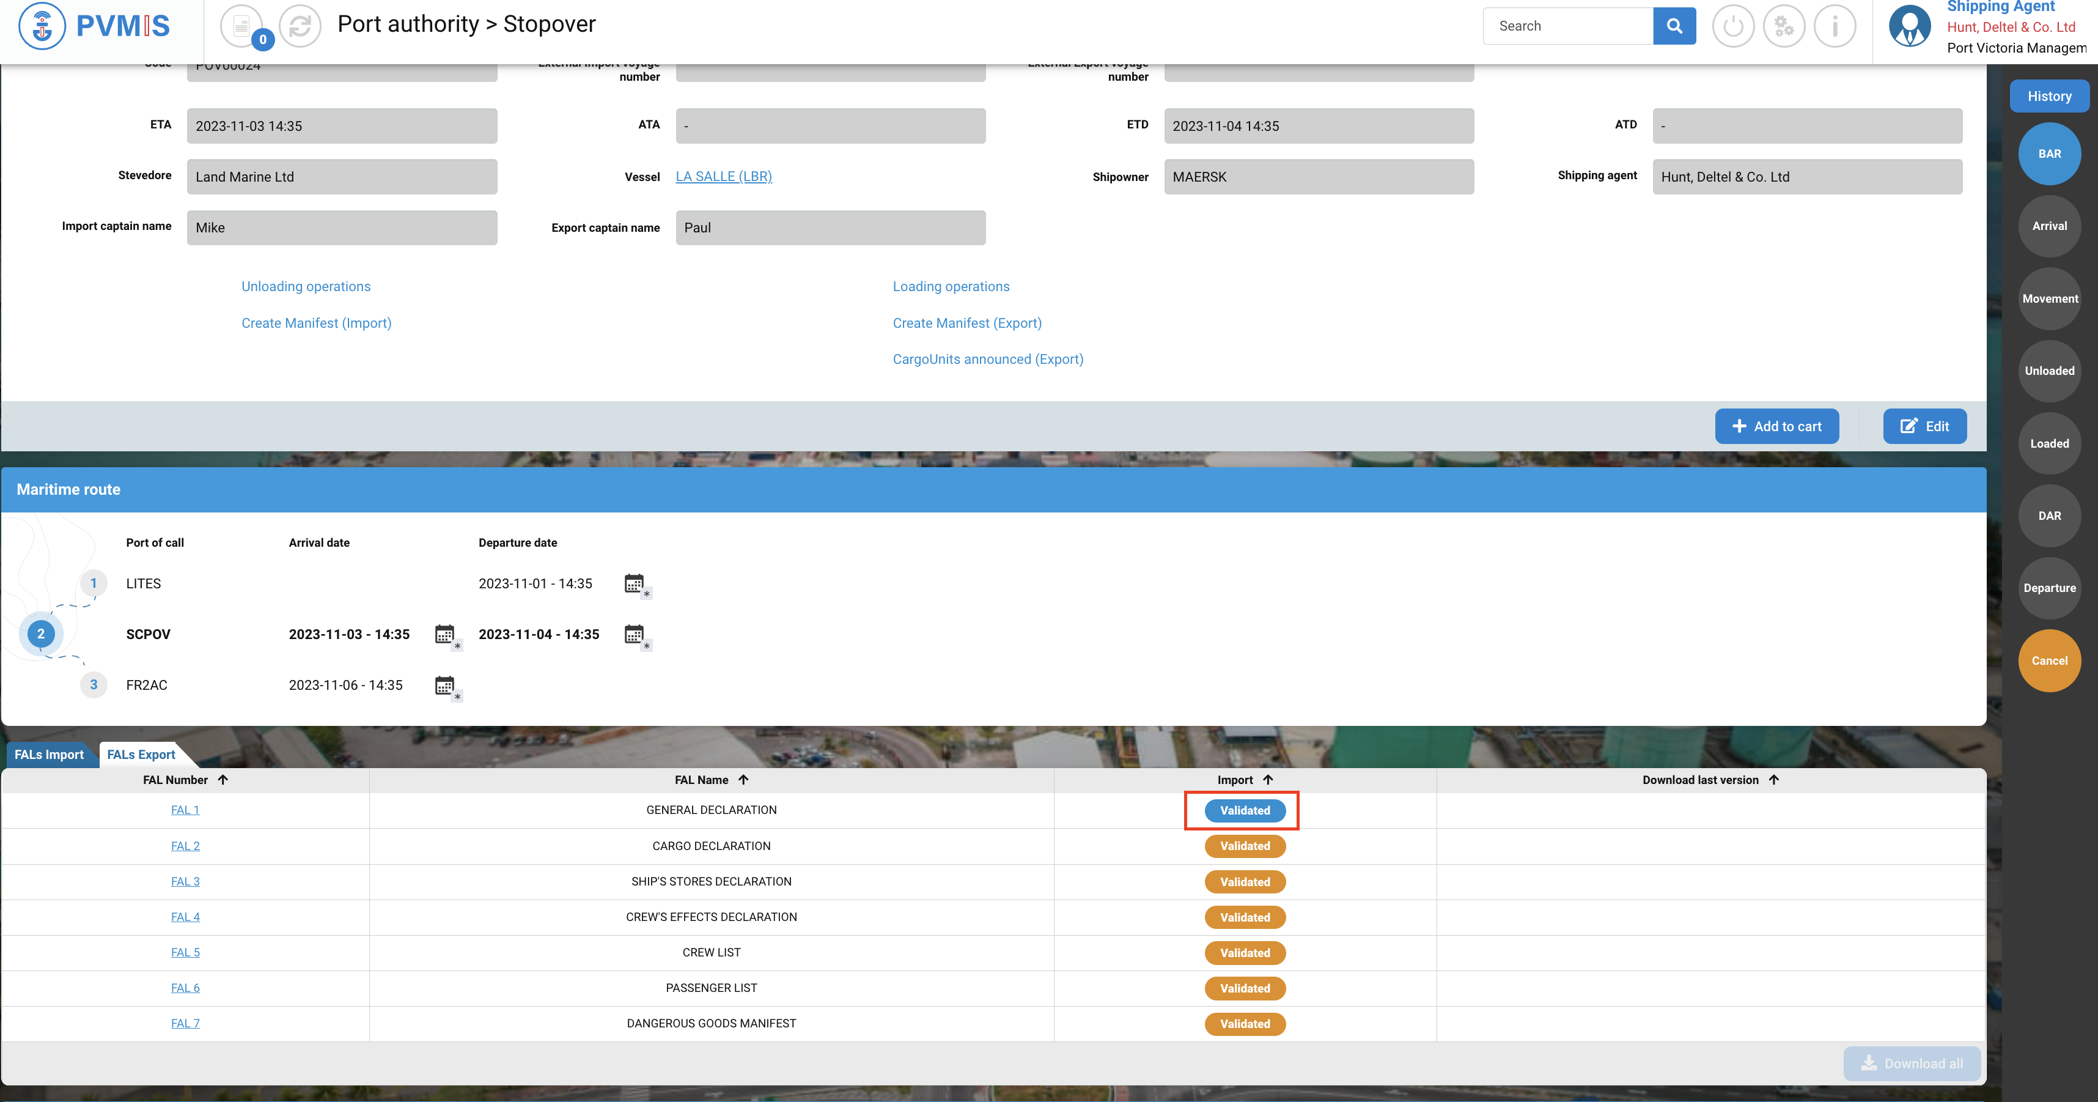Screen dimensions: 2098x1102
Task: Switch to the FALs Import tab
Action: [x=49, y=754]
